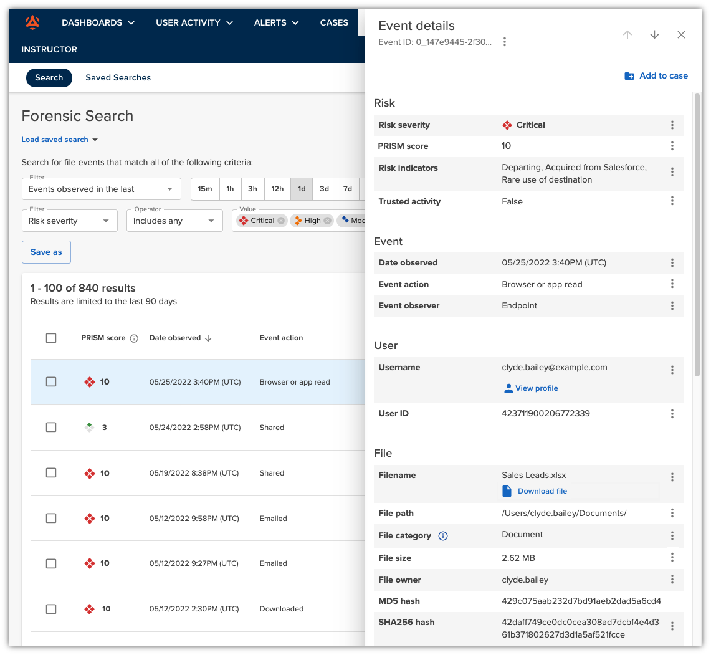
Task: Click the Save as button
Action: click(46, 252)
